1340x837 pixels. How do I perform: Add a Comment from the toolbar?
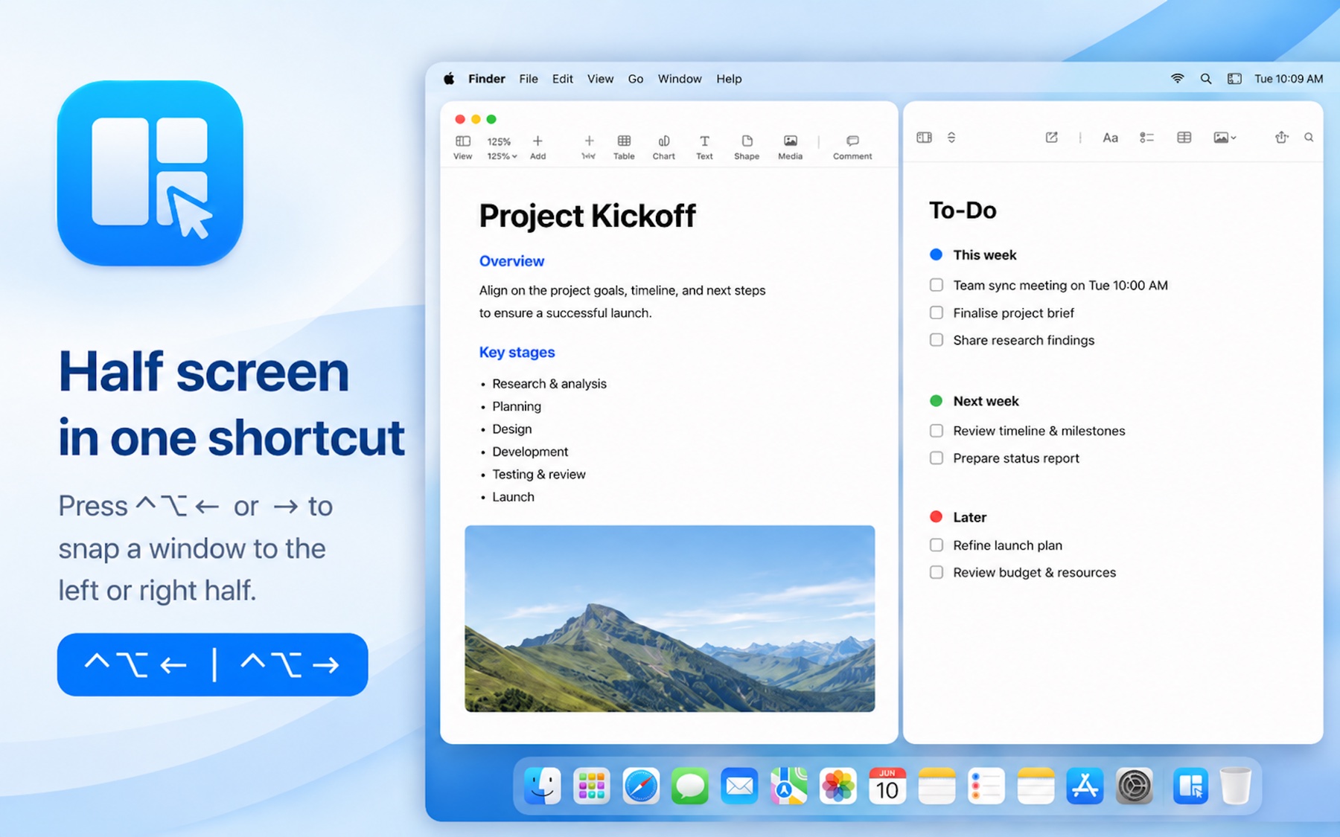[852, 147]
